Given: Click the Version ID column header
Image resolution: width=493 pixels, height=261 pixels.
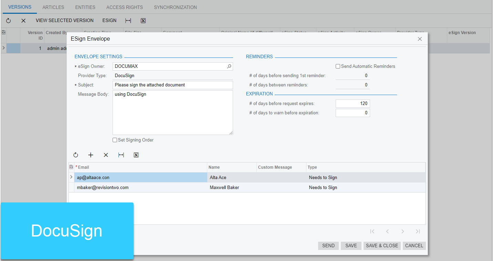Looking at the screenshot, I should coord(32,35).
